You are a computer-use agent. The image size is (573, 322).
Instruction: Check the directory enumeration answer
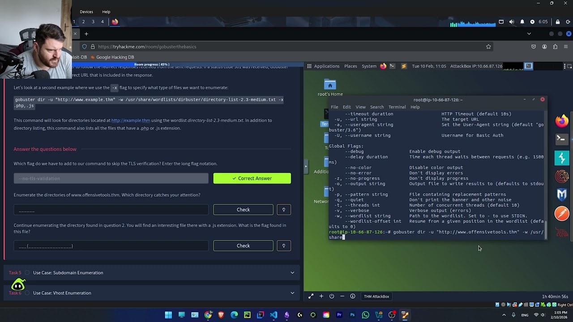[243, 210]
